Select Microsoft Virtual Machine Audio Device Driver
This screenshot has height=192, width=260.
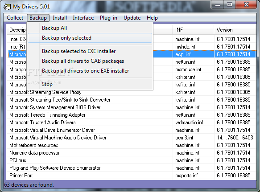point(131,138)
